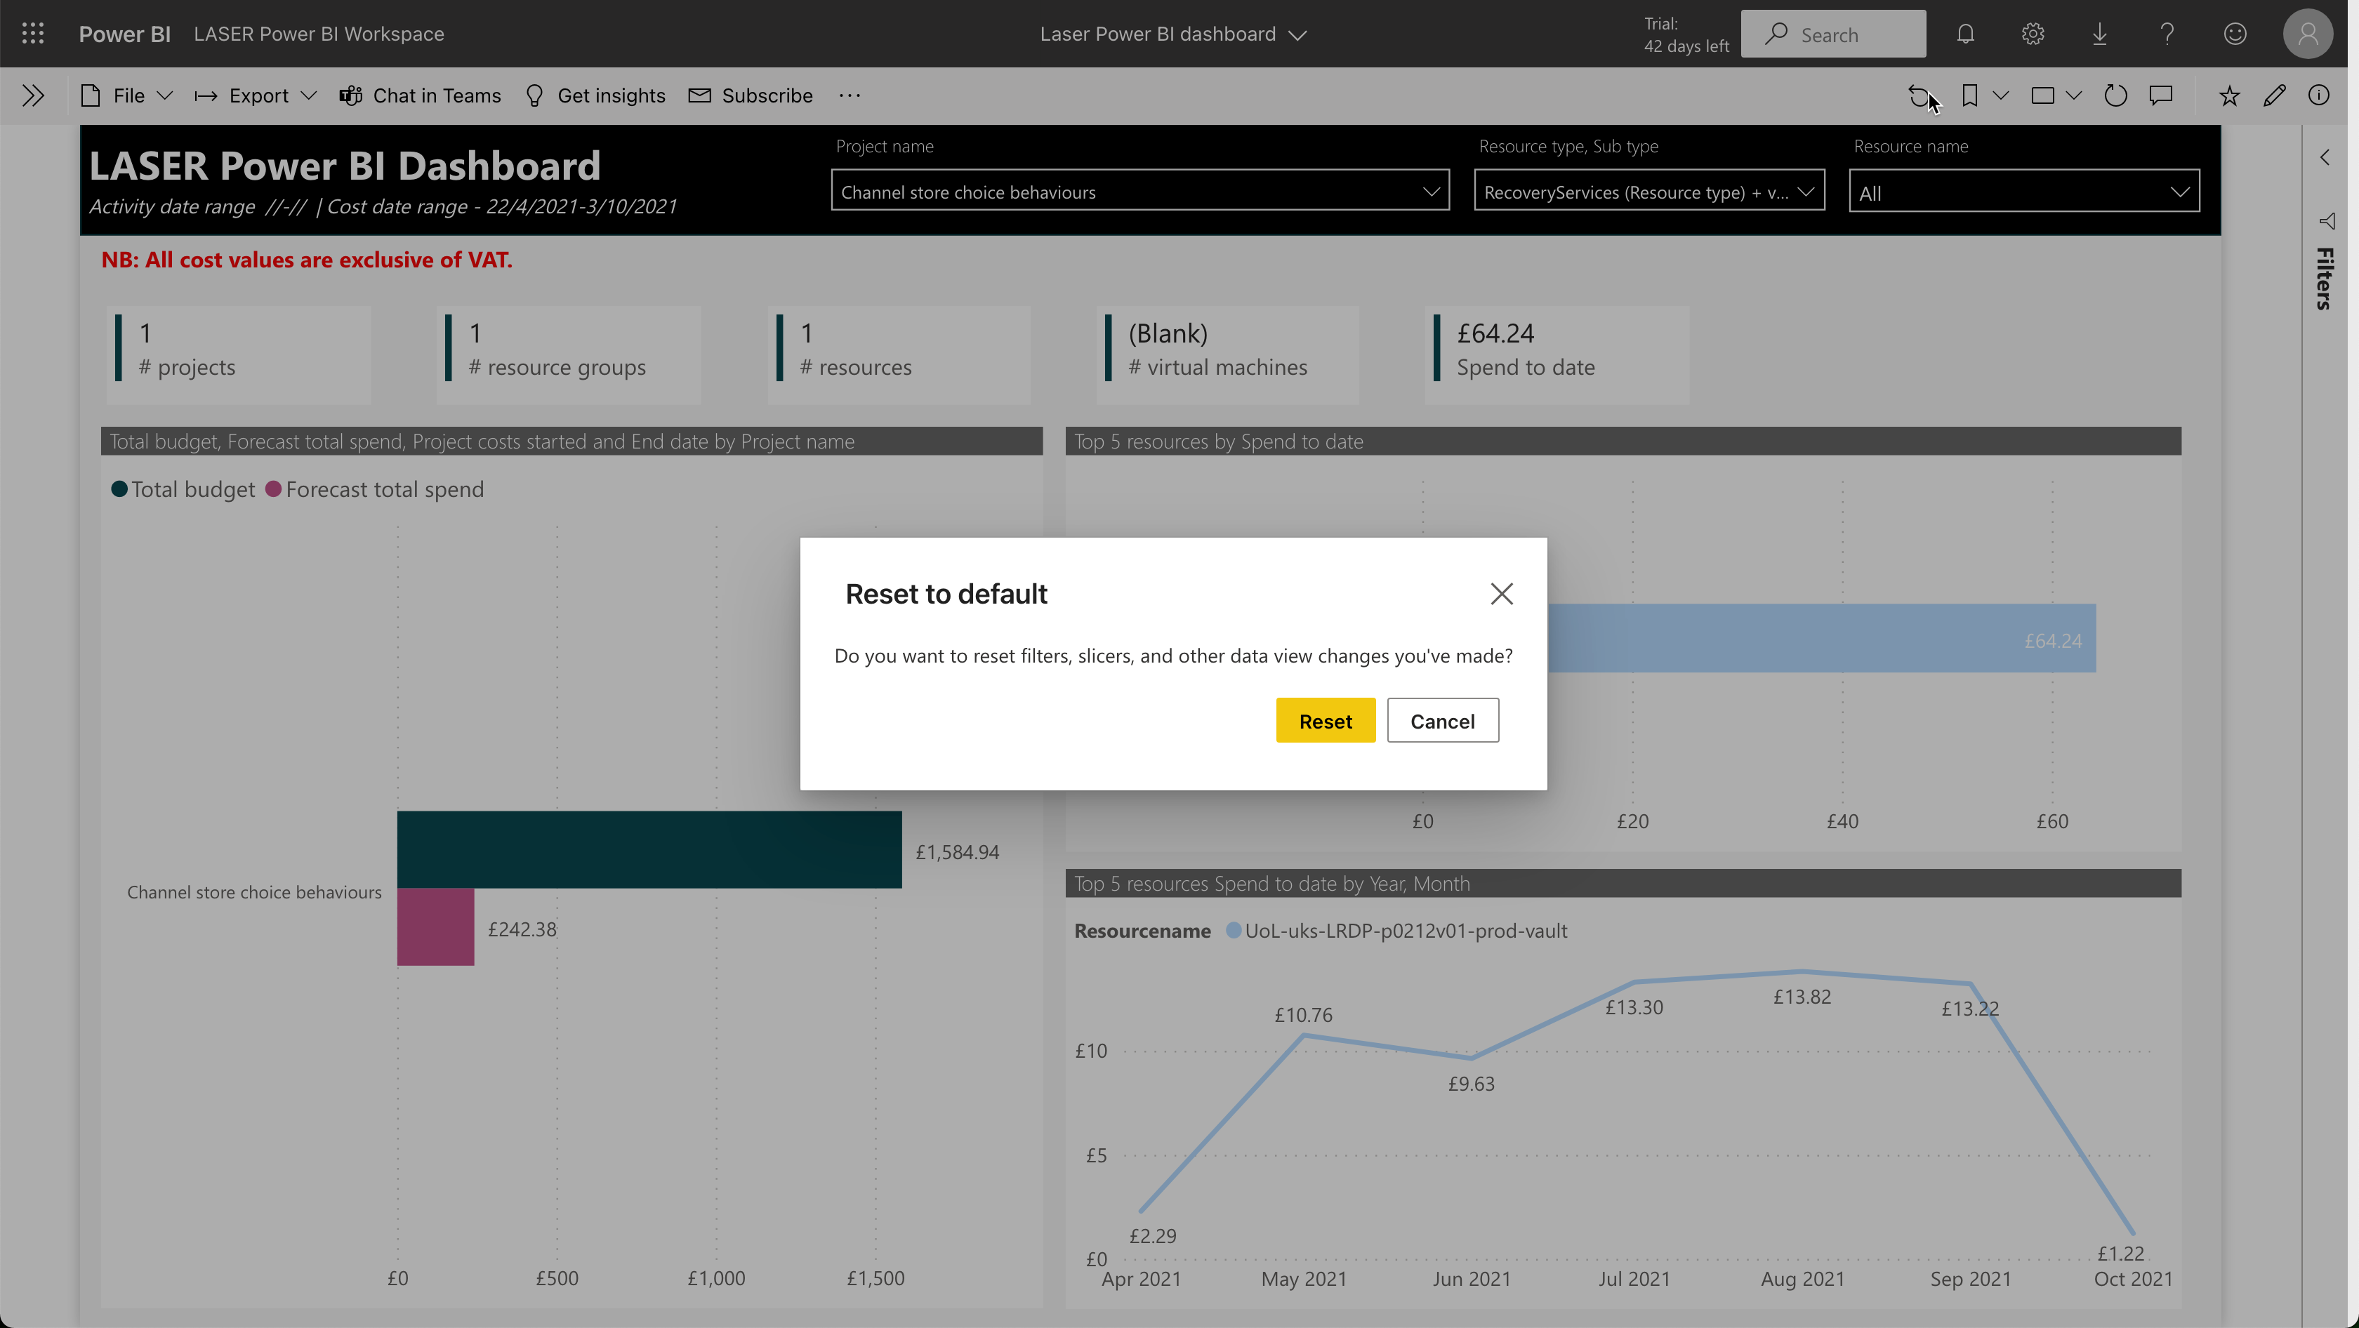The image size is (2359, 1328).
Task: Click the # resources card
Action: pyautogui.click(x=899, y=354)
